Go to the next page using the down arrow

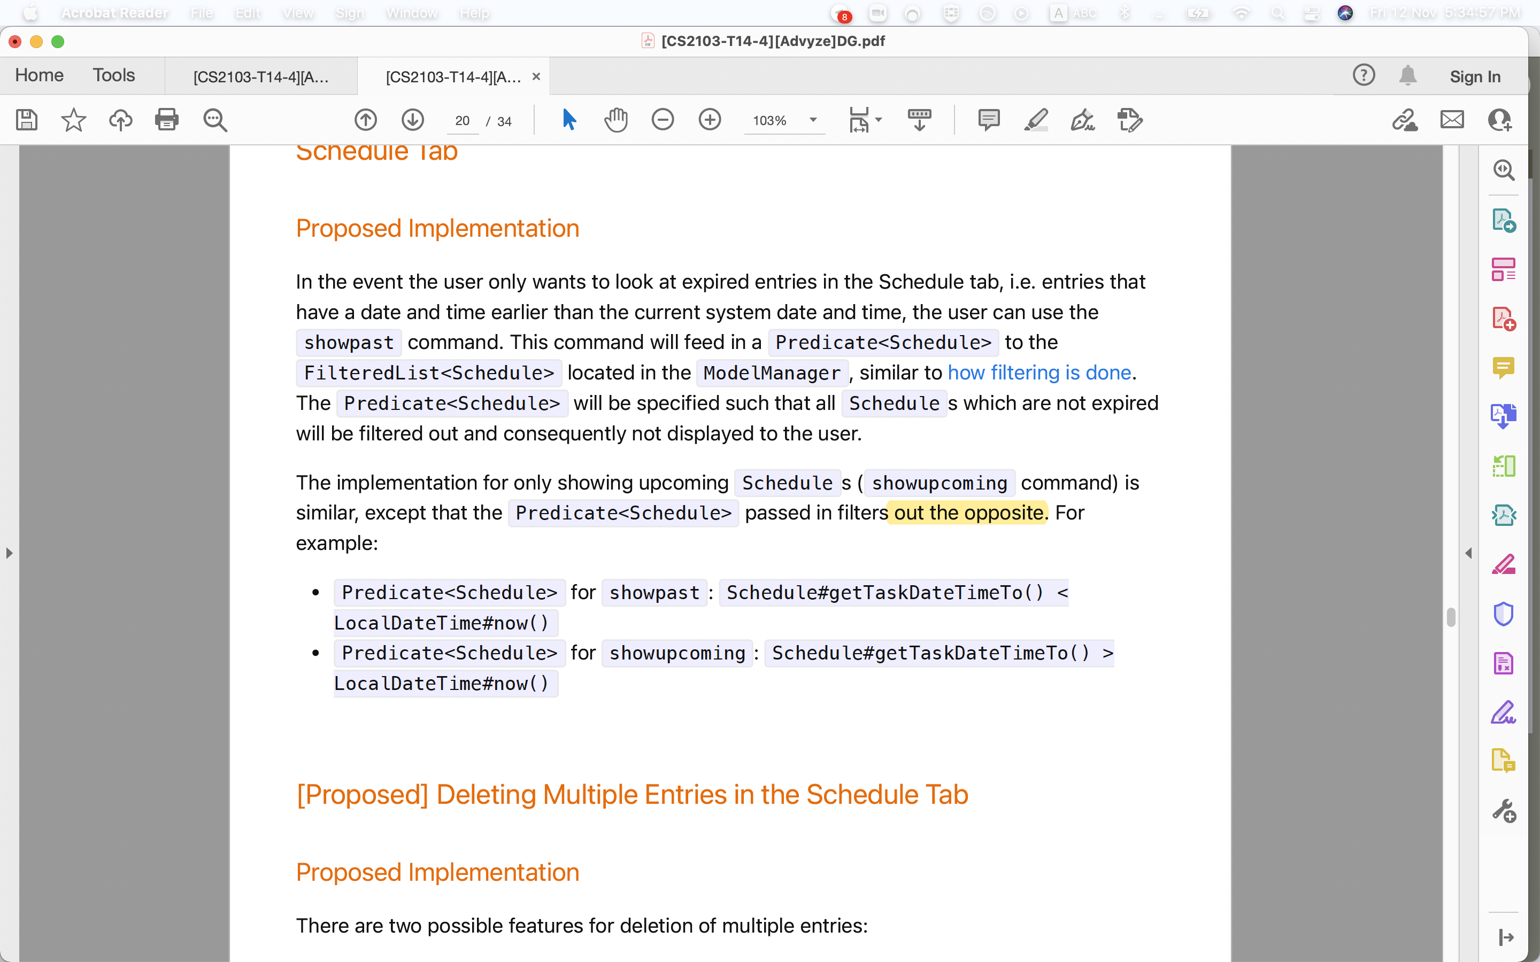(412, 120)
